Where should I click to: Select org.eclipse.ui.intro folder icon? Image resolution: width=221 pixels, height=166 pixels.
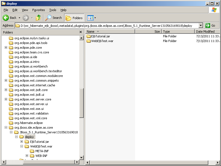click(11, 62)
